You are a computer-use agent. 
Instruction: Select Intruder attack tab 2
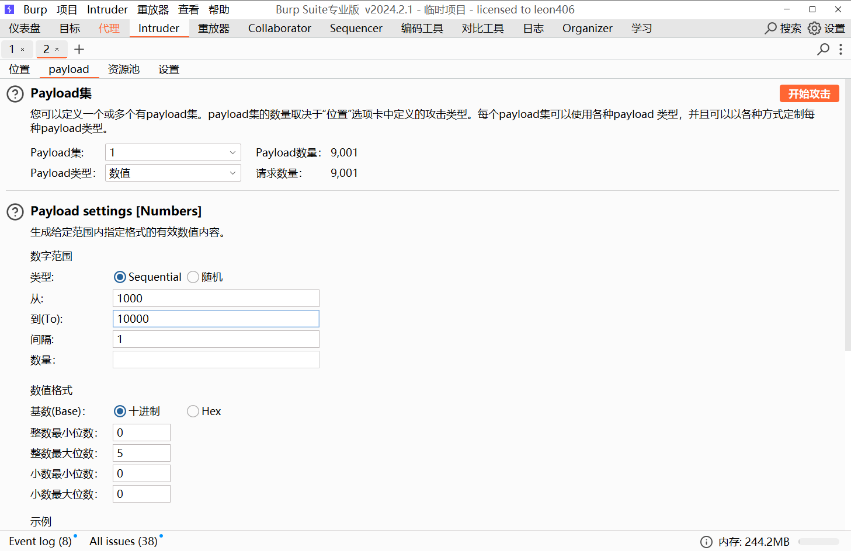tap(46, 50)
